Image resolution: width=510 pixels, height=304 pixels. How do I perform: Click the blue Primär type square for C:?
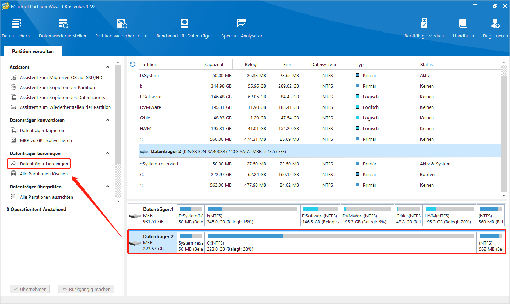(358, 174)
